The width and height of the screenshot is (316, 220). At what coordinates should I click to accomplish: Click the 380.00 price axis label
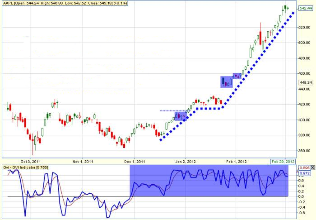(304, 135)
